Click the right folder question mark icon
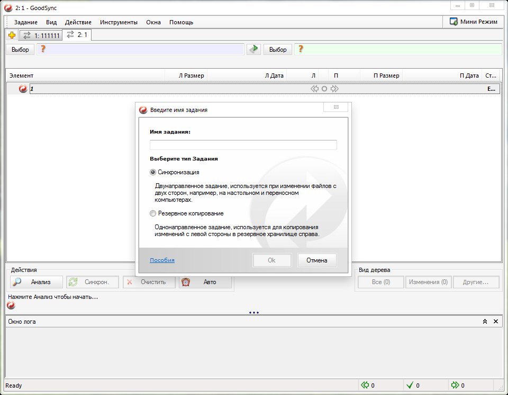This screenshot has width=508, height=395. (301, 49)
